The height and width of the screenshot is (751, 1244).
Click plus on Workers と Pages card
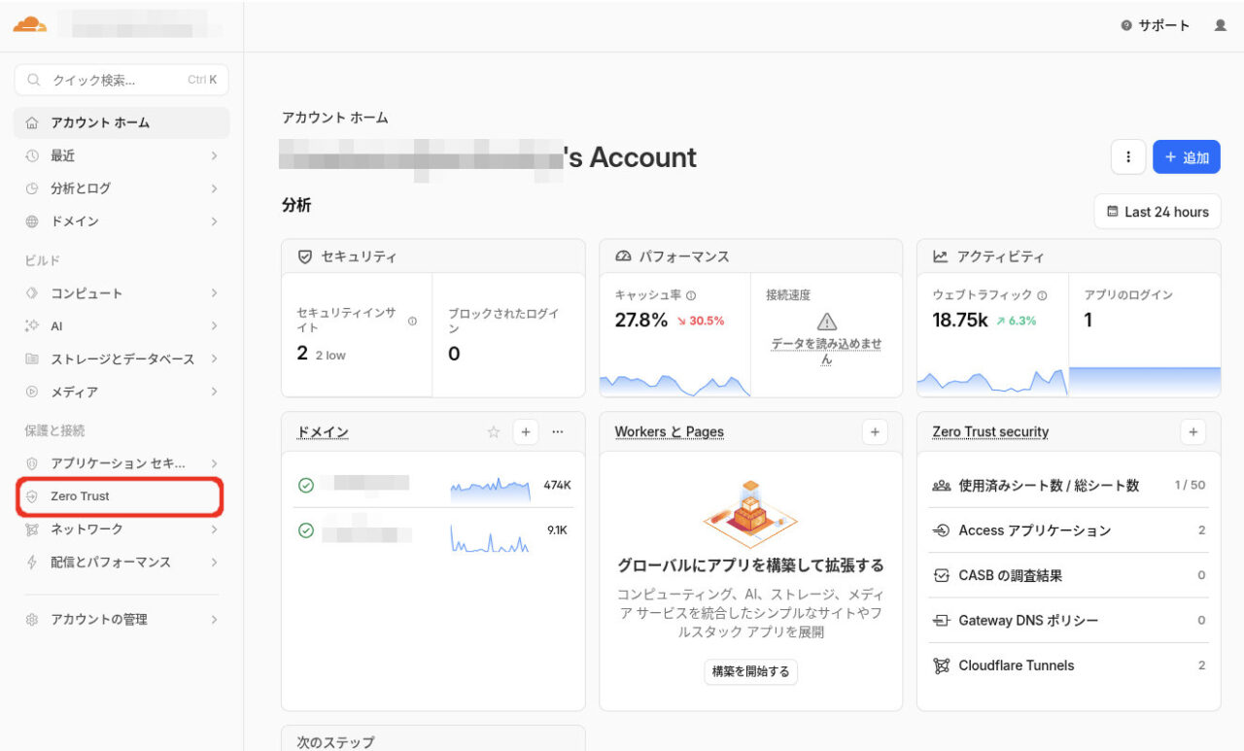875,432
